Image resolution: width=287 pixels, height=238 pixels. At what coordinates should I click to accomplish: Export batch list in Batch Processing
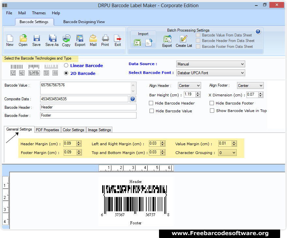tap(167, 41)
